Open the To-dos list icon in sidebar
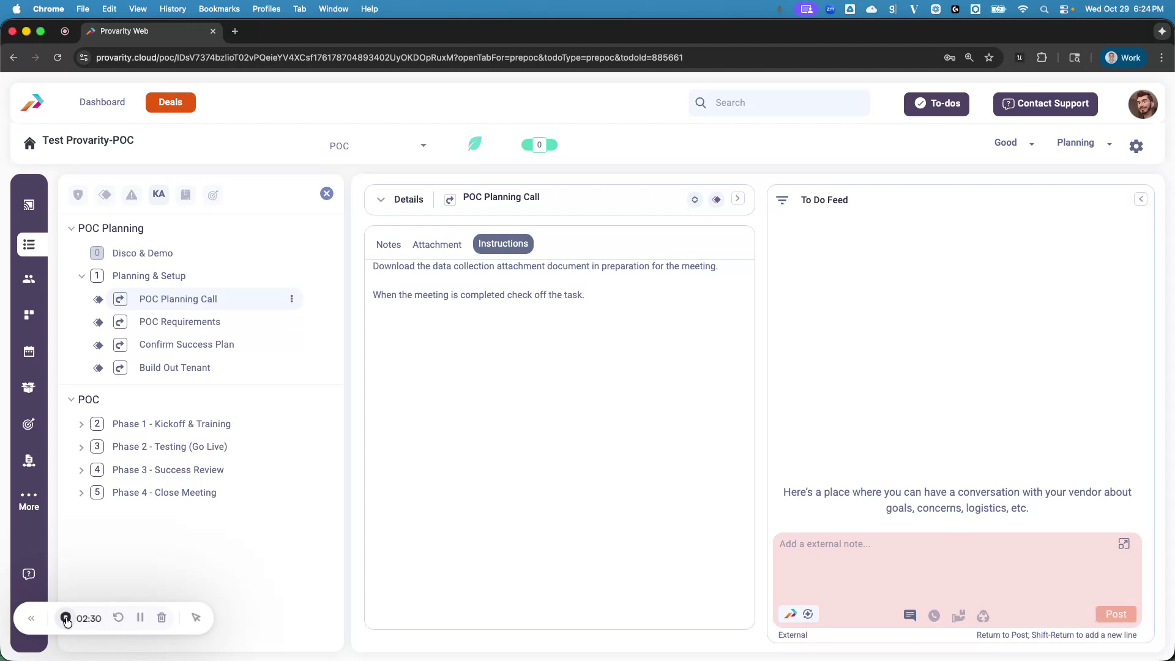 tap(29, 244)
